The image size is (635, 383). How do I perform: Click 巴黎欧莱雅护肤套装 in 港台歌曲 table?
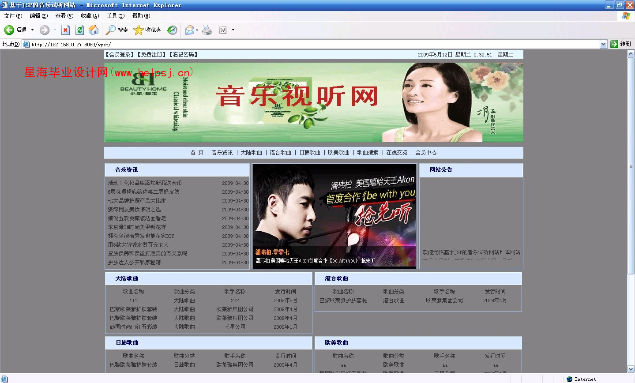(343, 300)
